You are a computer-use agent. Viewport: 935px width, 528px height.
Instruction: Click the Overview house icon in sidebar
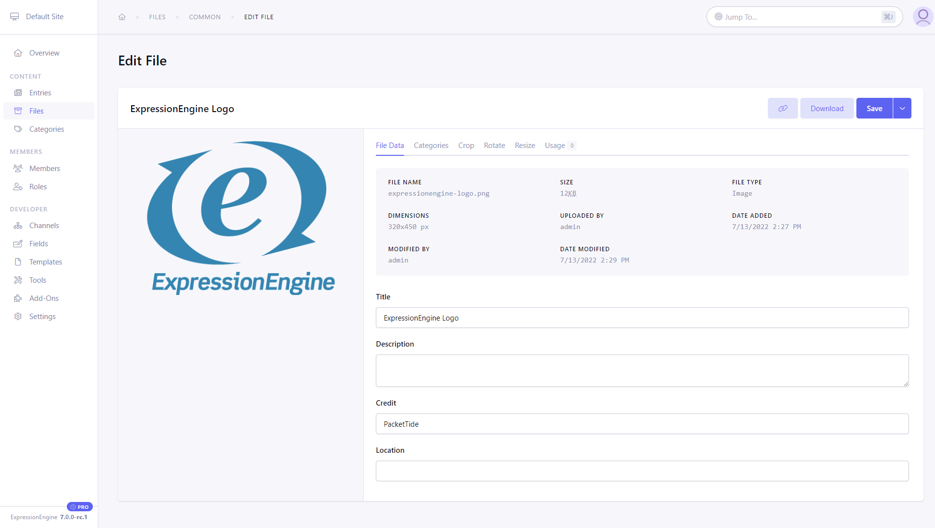click(18, 53)
